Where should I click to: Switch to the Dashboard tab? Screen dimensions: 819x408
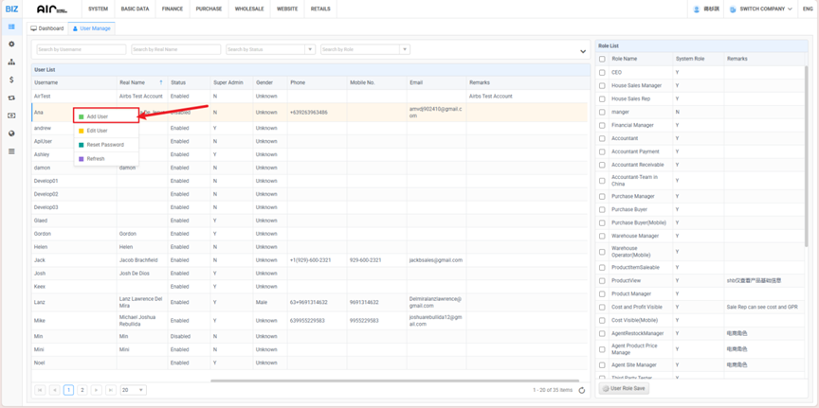pos(47,28)
